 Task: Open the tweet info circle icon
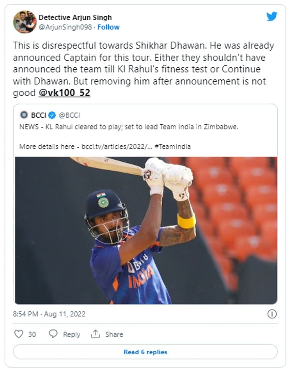[x=272, y=314]
